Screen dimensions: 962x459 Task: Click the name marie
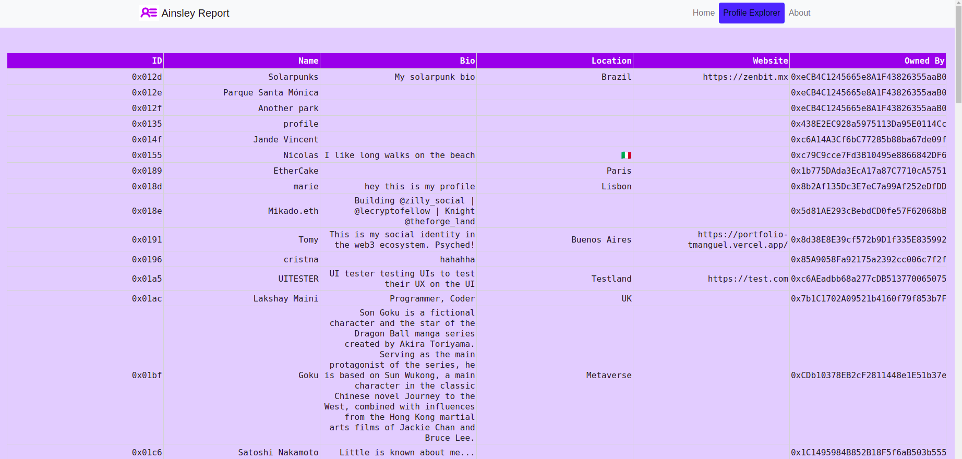306,186
